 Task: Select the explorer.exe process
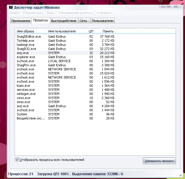[66, 57]
